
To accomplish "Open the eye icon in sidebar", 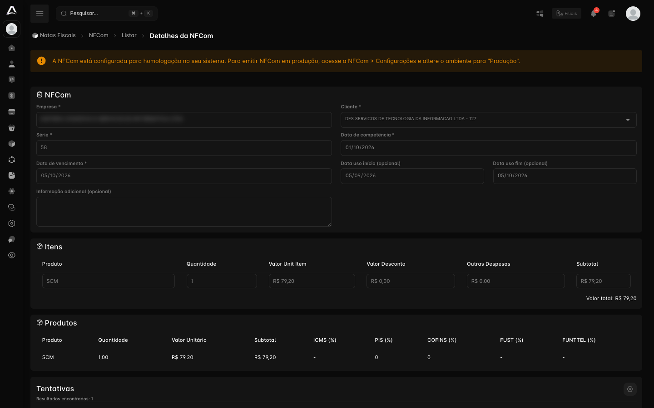I will 12,255.
